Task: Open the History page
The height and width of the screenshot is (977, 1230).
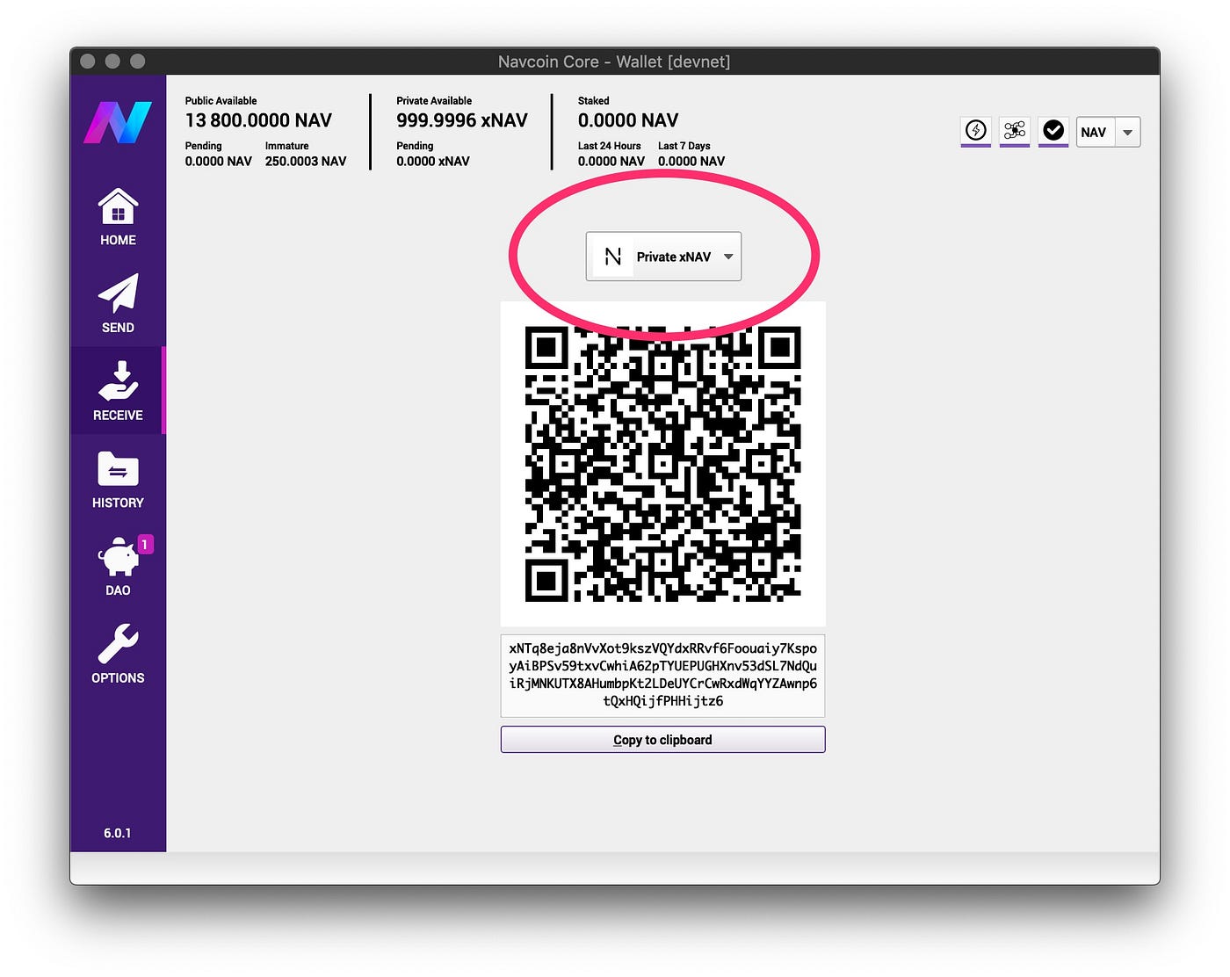Action: click(x=118, y=480)
